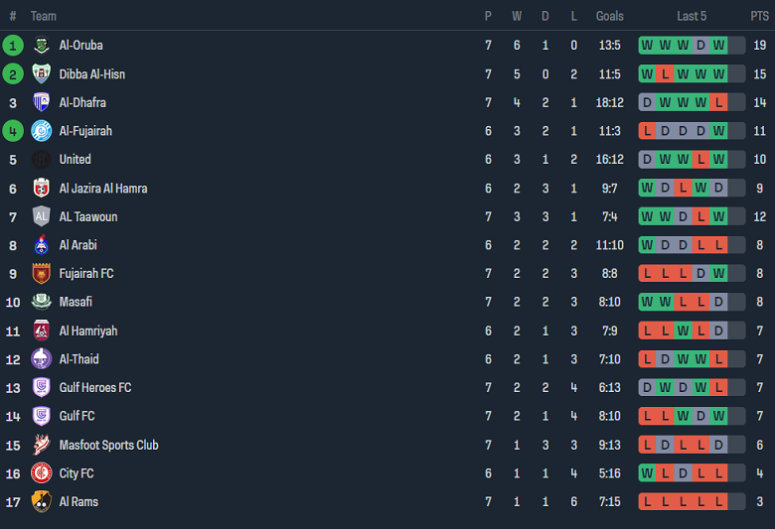This screenshot has height=529, width=775.
Task: Click the Al-Fujairah team badge
Action: coord(41,131)
